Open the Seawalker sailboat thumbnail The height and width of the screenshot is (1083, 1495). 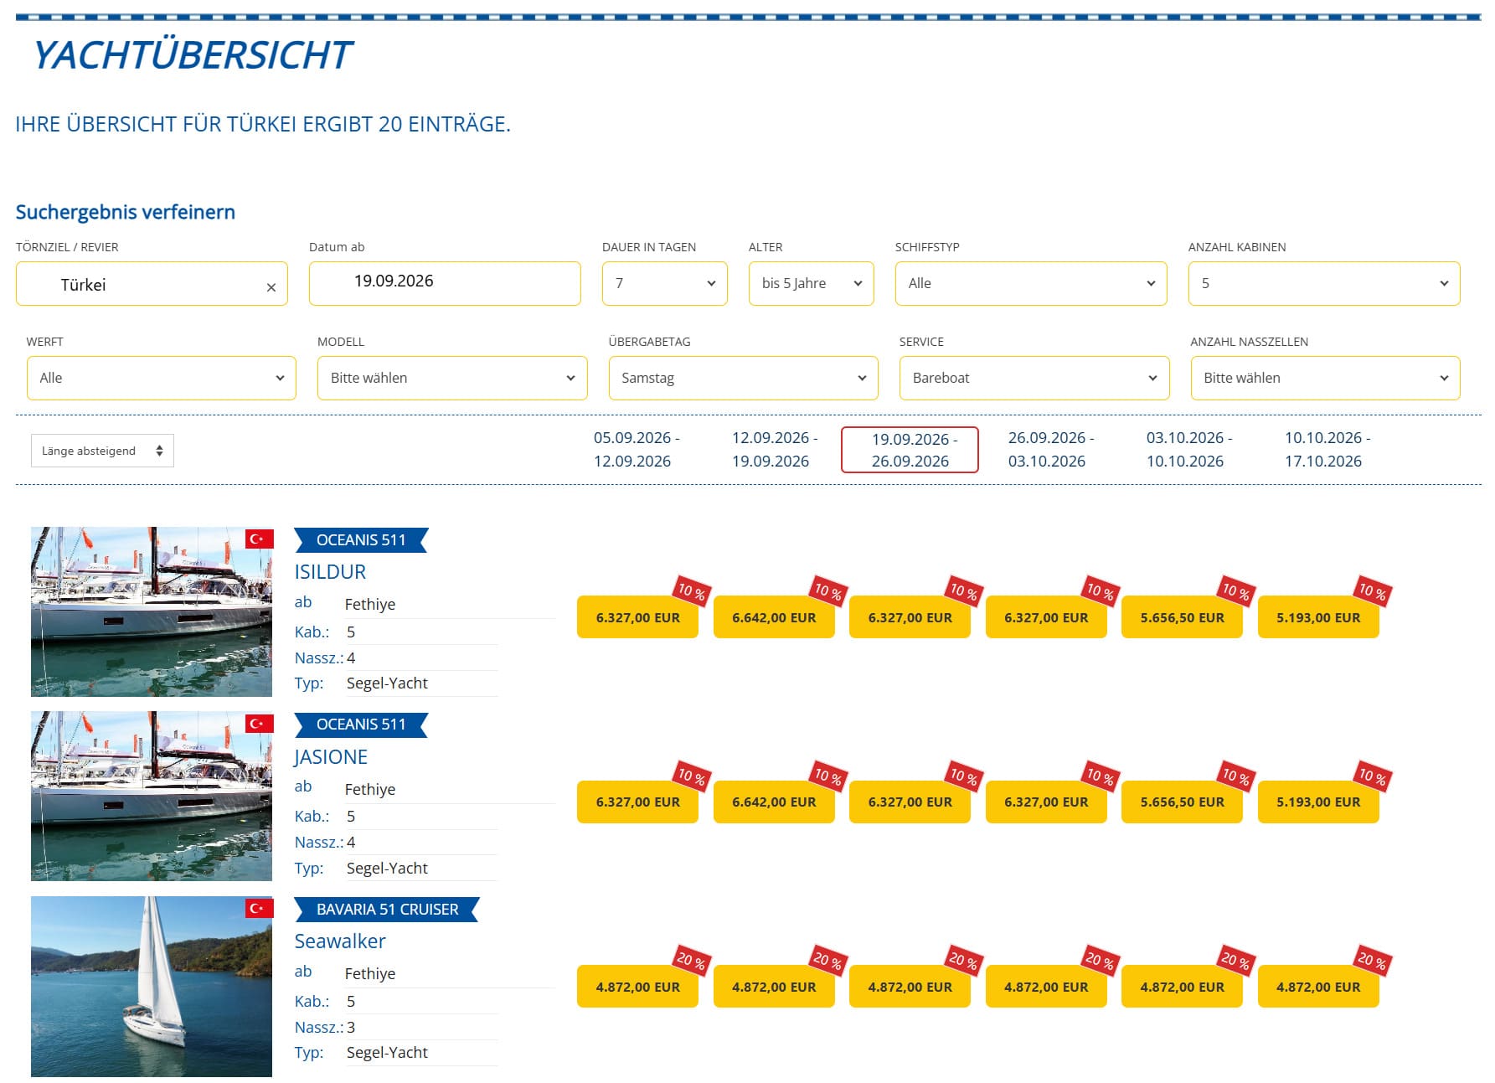coord(152,986)
